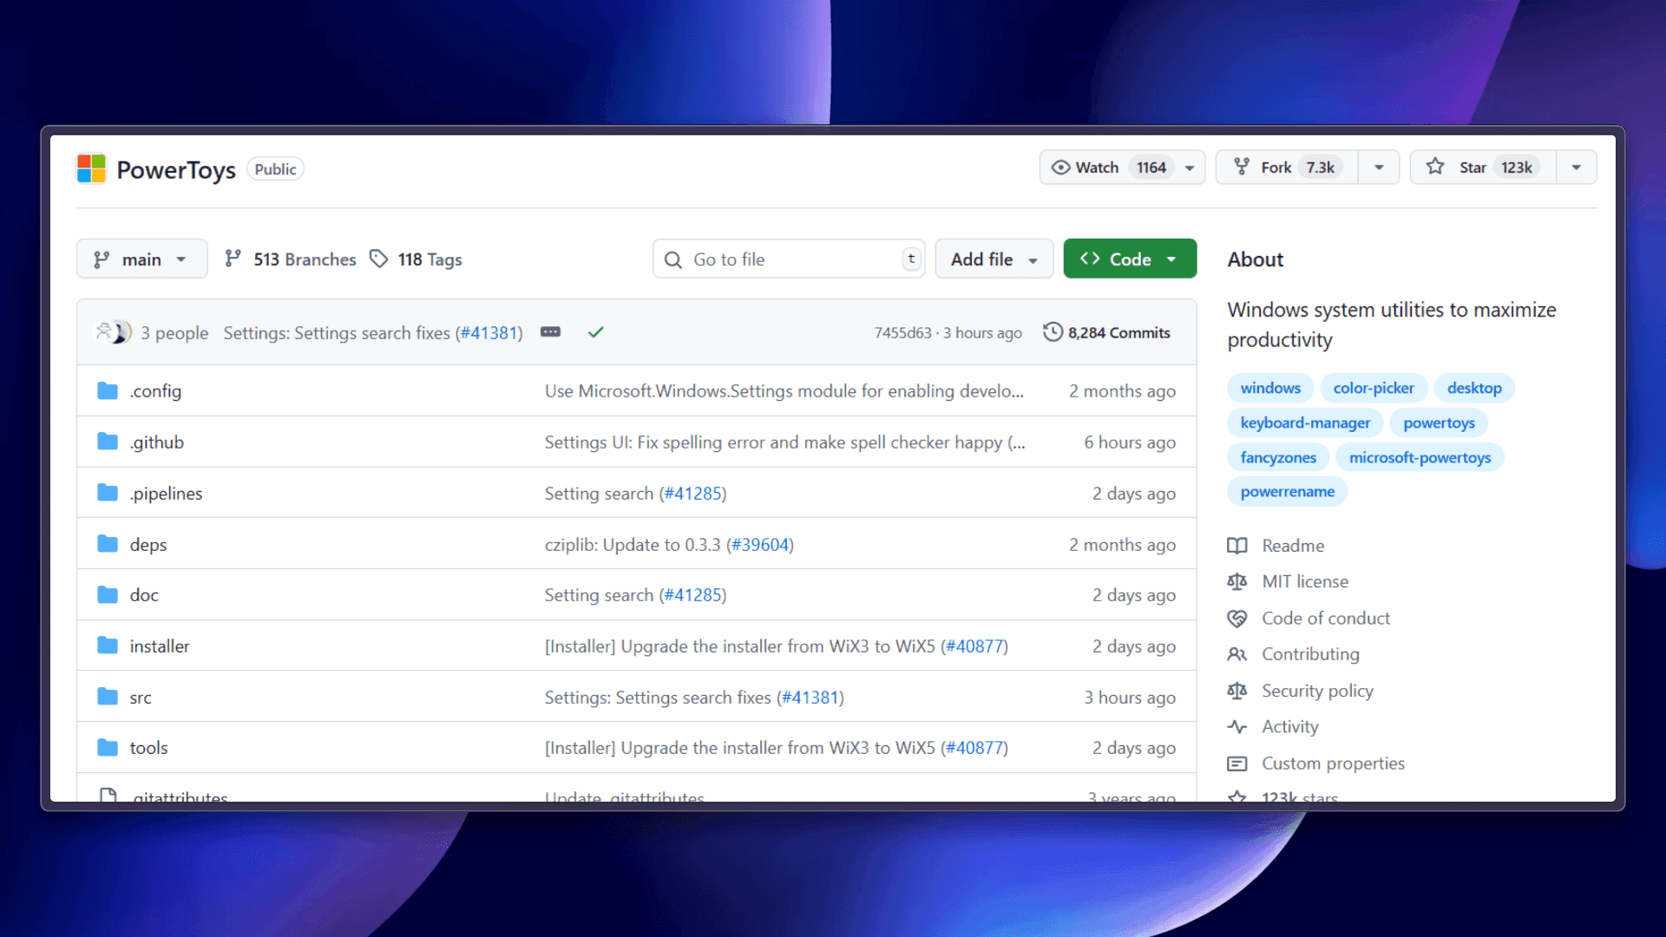The width and height of the screenshot is (1666, 937).
Task: Open the Star lists dropdown arrow
Action: (x=1577, y=167)
